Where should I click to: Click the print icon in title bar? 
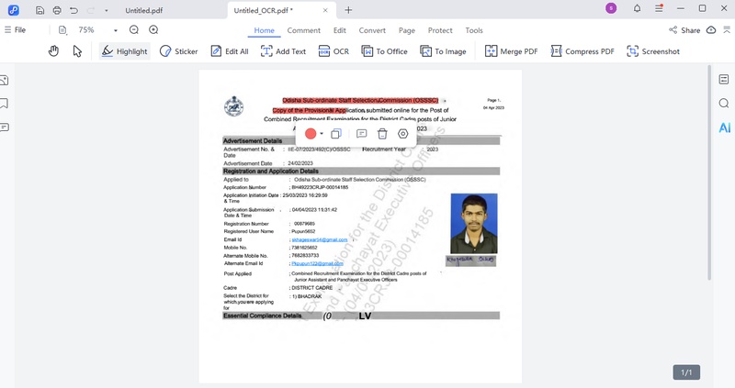57,10
